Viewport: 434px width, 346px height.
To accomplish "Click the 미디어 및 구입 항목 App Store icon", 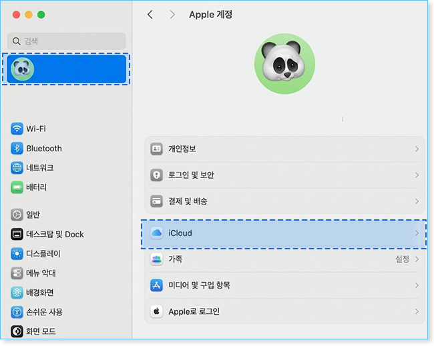I will (156, 285).
